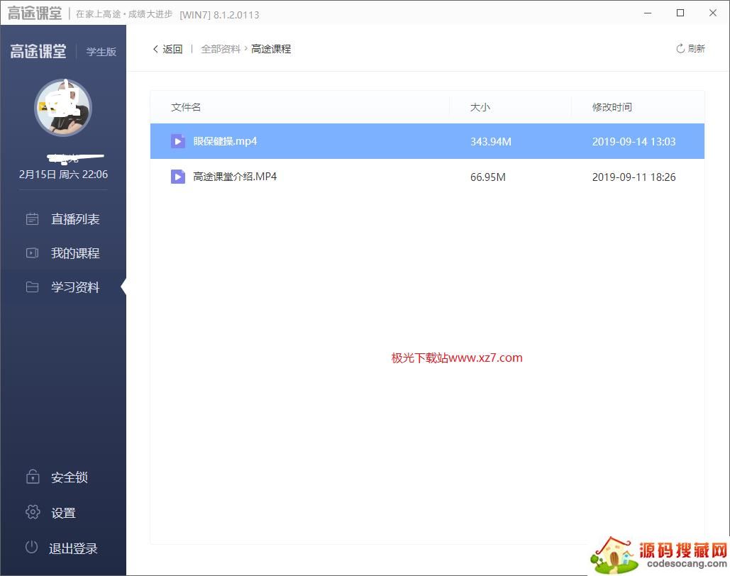Click the user profile avatar
Screen dimensions: 730x576
(63, 107)
